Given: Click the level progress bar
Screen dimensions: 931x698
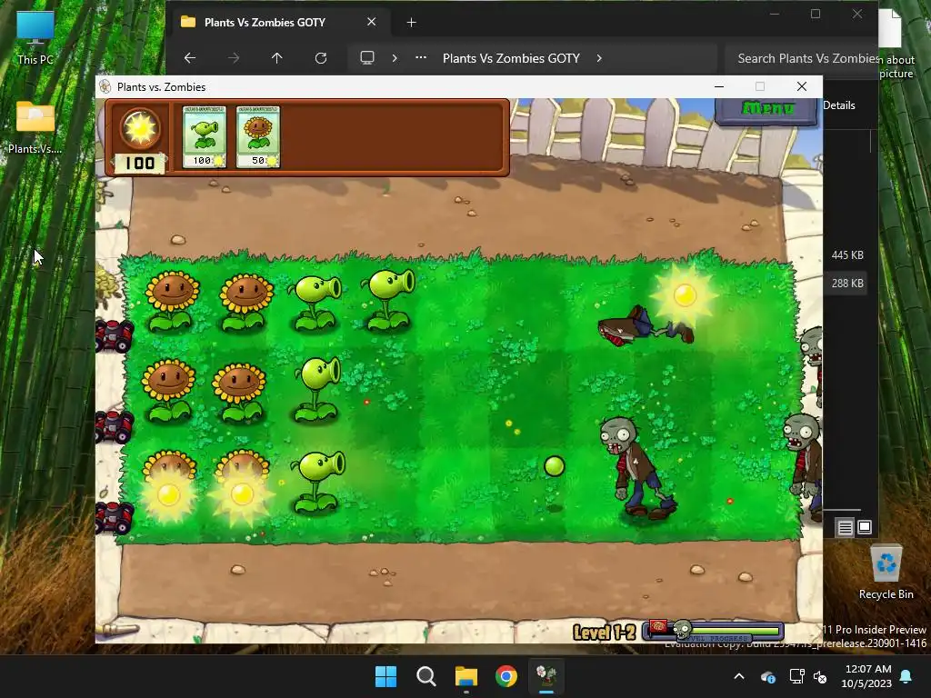Looking at the screenshot, I should tap(714, 631).
